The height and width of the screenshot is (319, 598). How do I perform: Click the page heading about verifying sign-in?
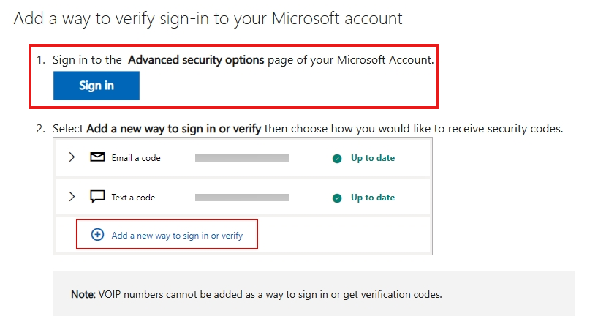coord(208,18)
